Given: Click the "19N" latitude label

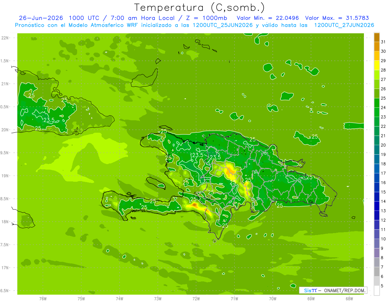Looking at the screenshot, I should pos(5,176).
